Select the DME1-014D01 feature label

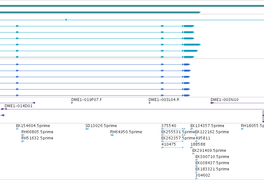(19, 106)
